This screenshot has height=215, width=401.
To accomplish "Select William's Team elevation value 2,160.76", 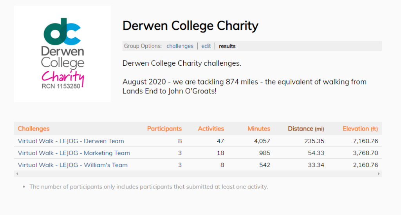I will point(365,165).
